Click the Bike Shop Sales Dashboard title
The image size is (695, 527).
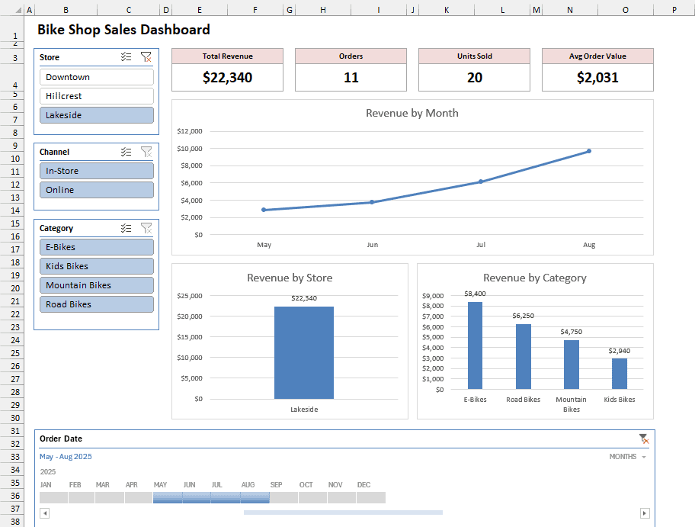point(123,30)
